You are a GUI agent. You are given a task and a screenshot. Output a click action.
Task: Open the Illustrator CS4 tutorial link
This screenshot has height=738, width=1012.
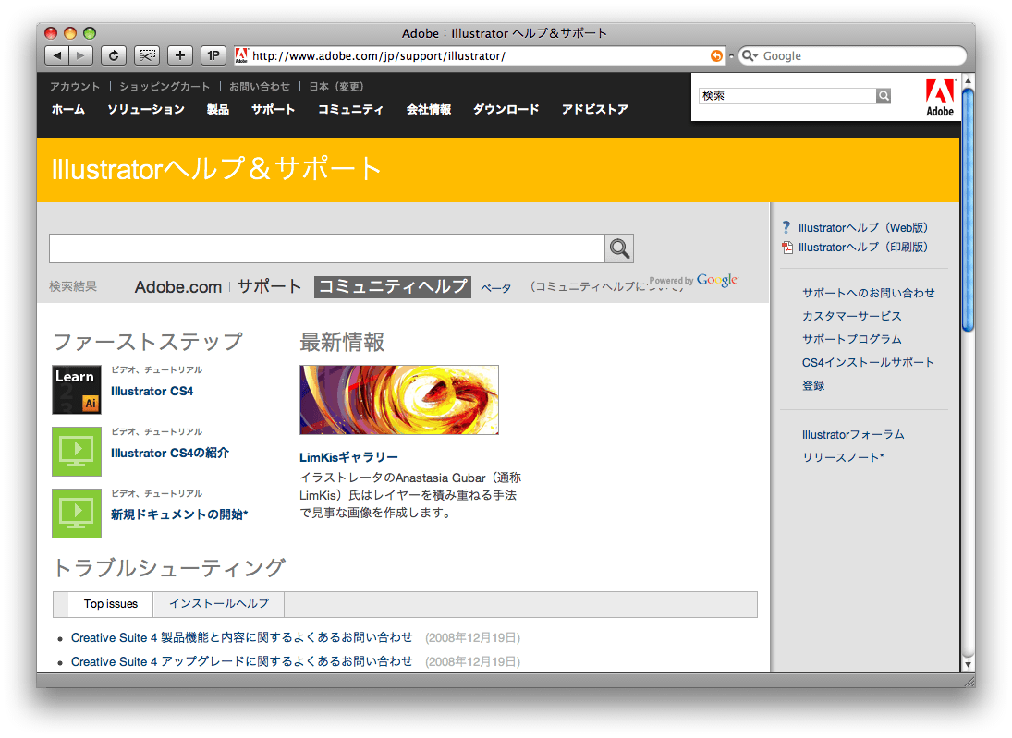click(x=152, y=391)
